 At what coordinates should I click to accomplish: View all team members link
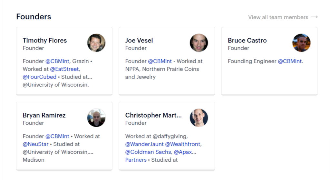click(x=278, y=17)
